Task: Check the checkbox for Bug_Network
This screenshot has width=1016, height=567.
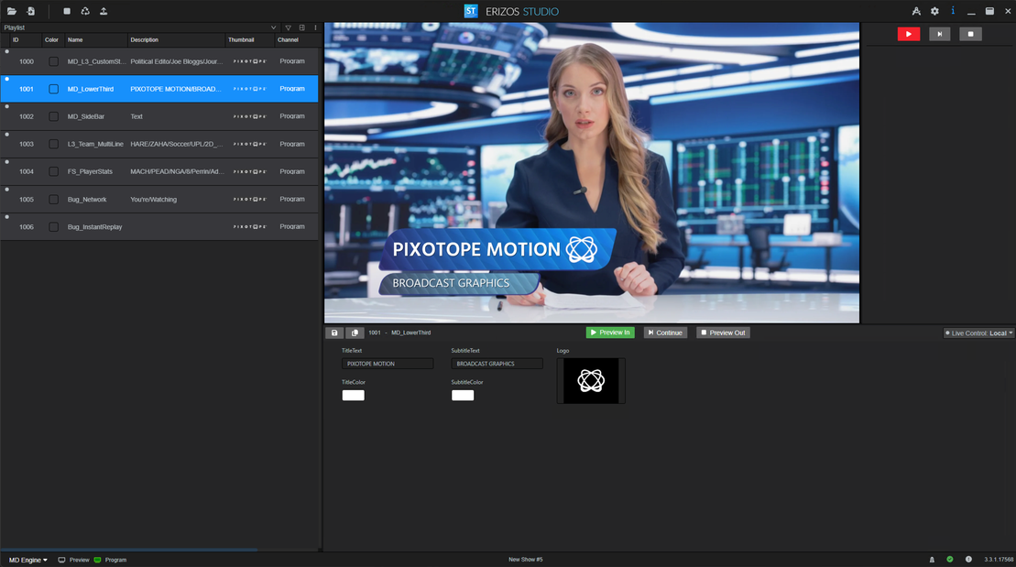Action: [x=51, y=199]
